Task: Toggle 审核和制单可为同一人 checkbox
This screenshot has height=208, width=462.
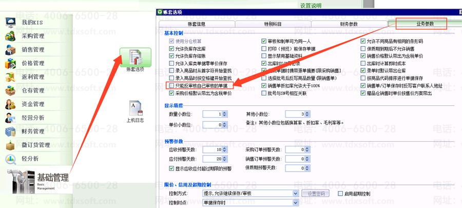Action: pos(264,41)
